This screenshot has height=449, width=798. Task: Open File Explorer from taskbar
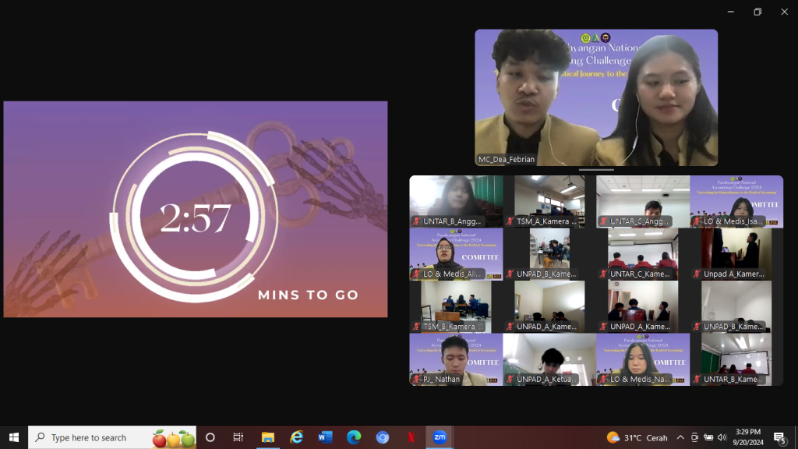coord(268,437)
